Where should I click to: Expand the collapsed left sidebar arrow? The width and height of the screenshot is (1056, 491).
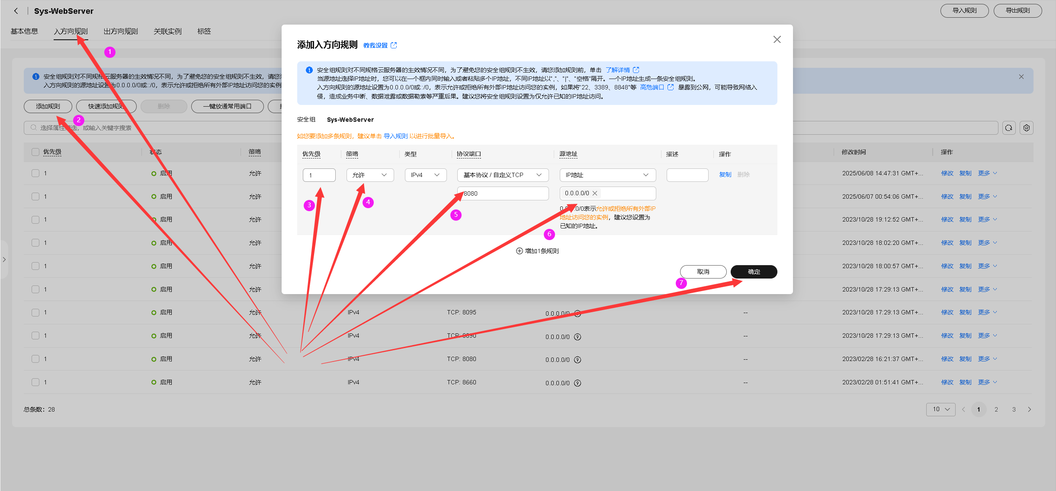[4, 260]
